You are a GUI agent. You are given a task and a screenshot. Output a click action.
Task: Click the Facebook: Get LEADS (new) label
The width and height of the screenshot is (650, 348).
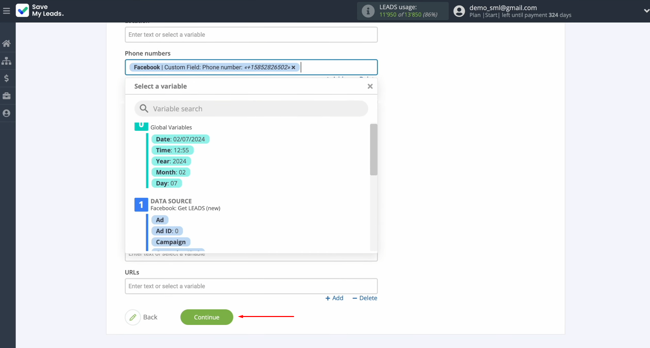[x=185, y=208]
